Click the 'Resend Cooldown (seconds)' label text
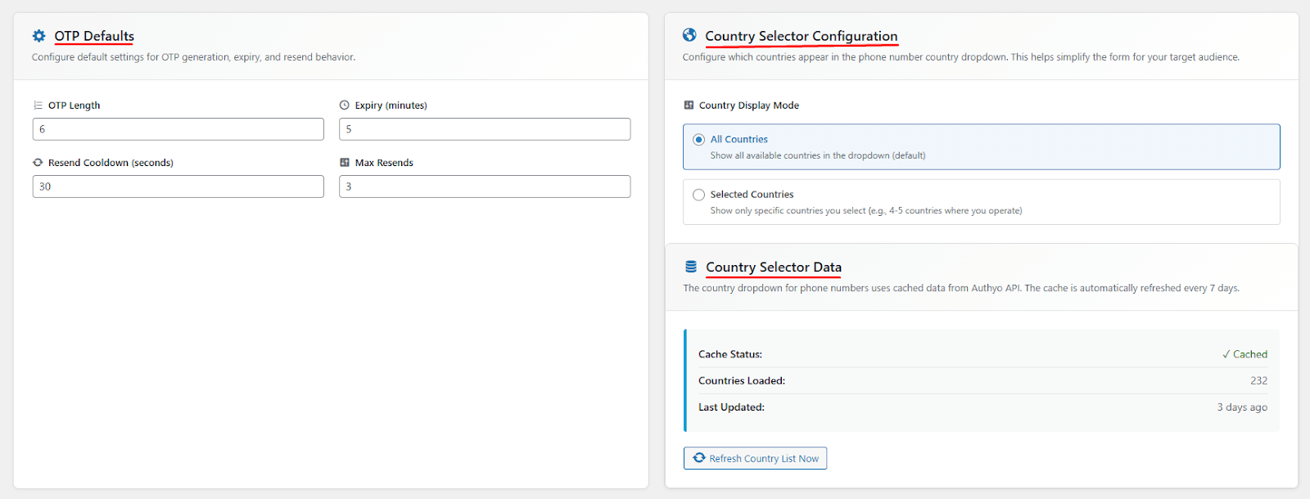This screenshot has width=1310, height=499. tap(111, 163)
